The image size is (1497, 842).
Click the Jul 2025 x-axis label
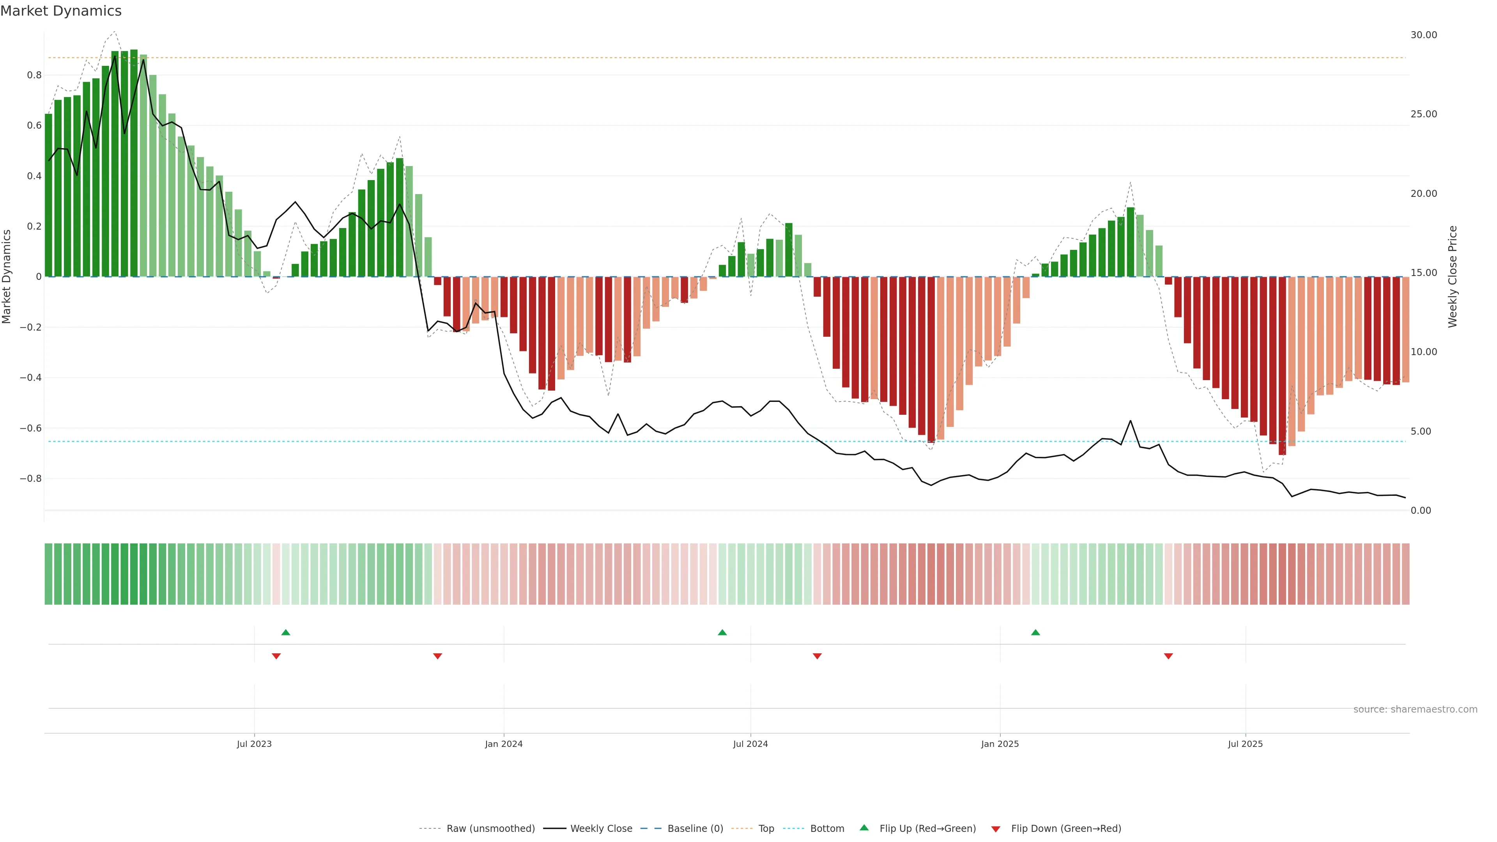pos(1245,744)
